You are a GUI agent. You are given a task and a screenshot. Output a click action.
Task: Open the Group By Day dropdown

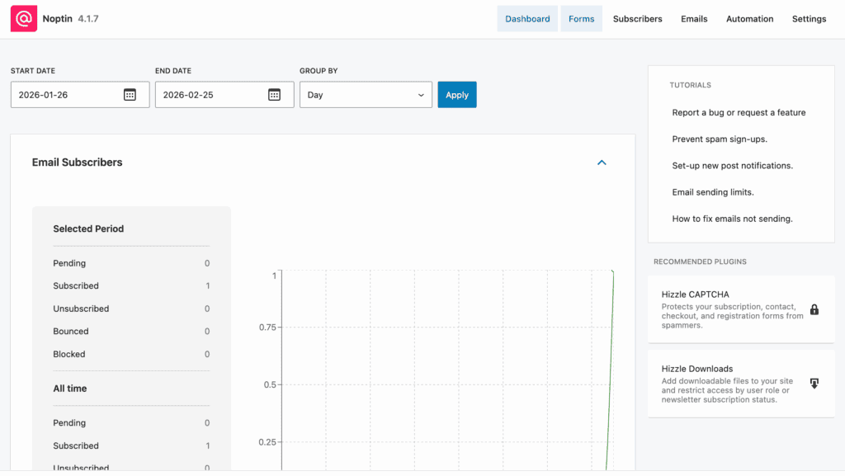point(366,95)
